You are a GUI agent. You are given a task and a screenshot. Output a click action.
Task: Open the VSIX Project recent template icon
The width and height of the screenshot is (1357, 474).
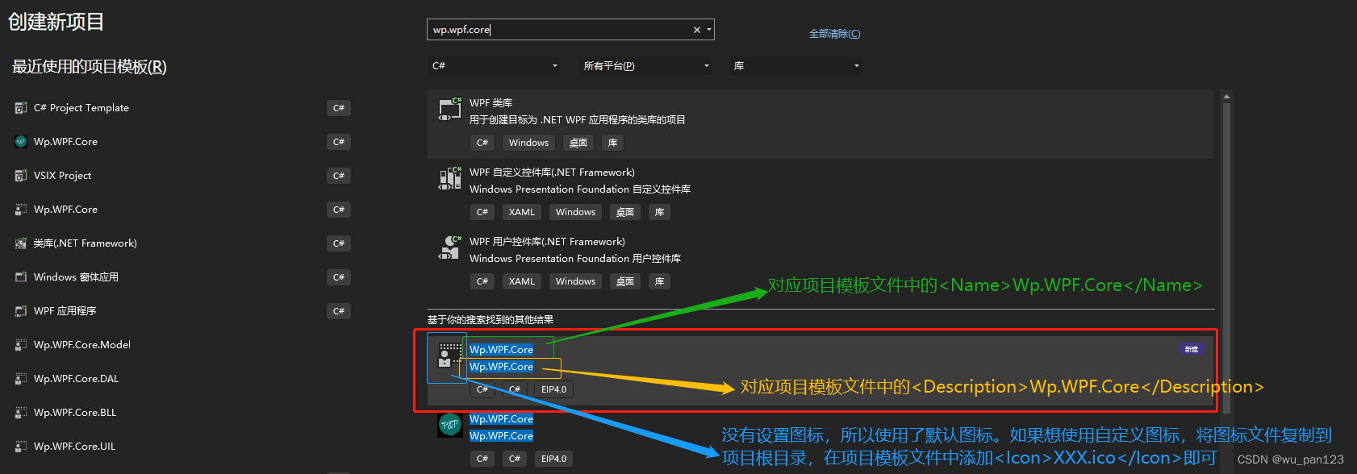pos(21,176)
